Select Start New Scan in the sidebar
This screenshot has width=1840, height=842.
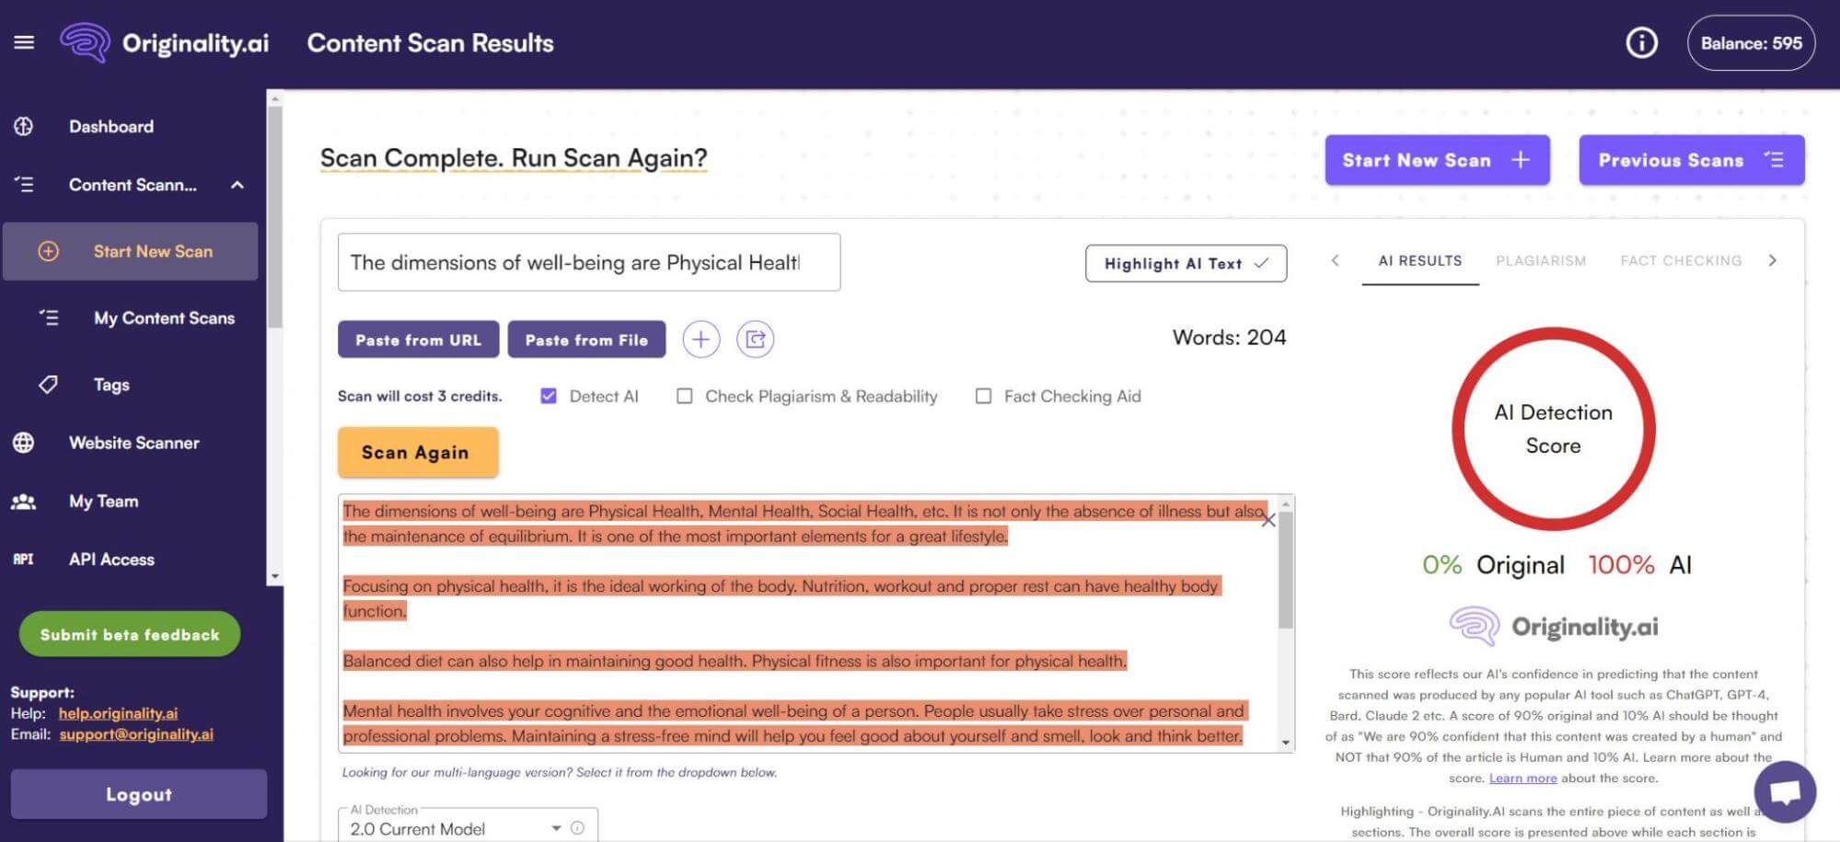[x=131, y=251]
